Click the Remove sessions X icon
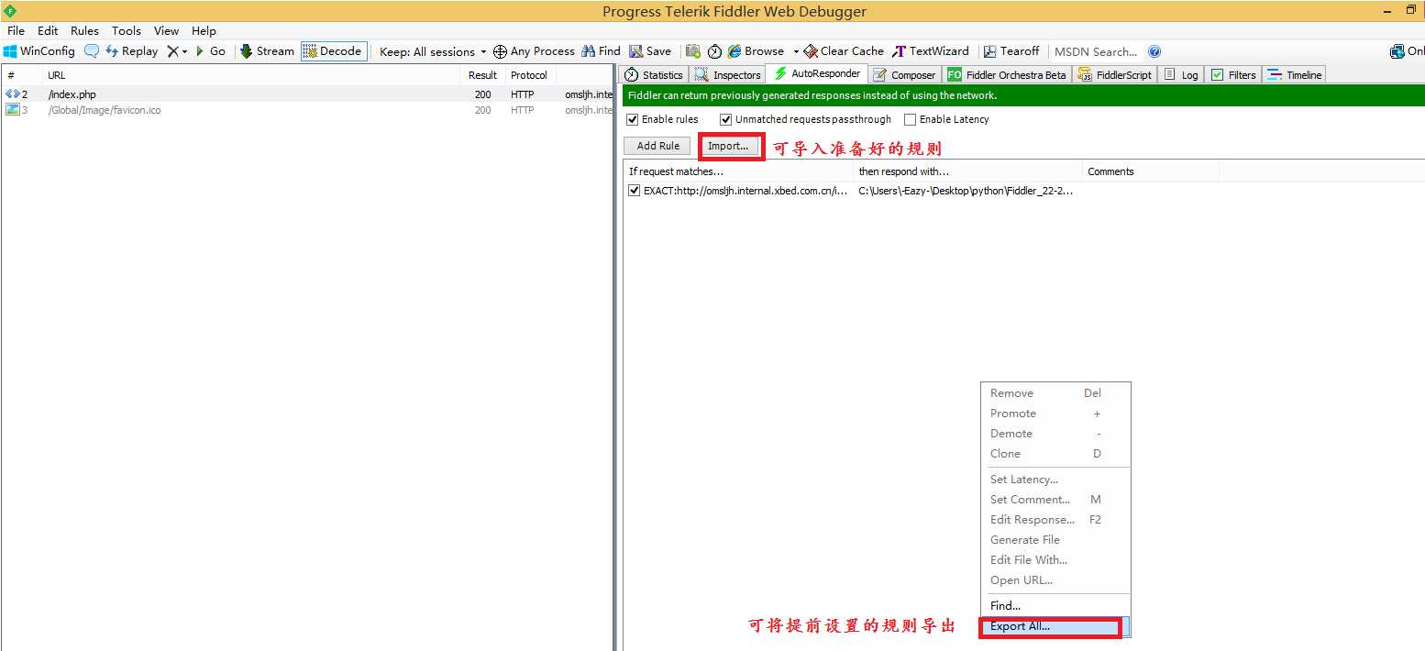The width and height of the screenshot is (1425, 651). pos(172,51)
